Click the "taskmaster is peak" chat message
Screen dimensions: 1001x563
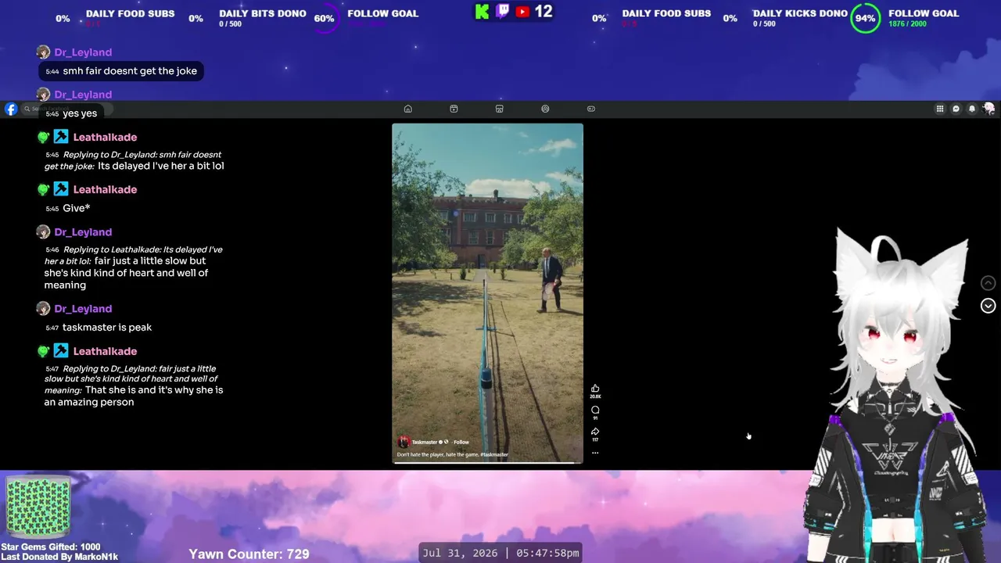[x=107, y=328]
